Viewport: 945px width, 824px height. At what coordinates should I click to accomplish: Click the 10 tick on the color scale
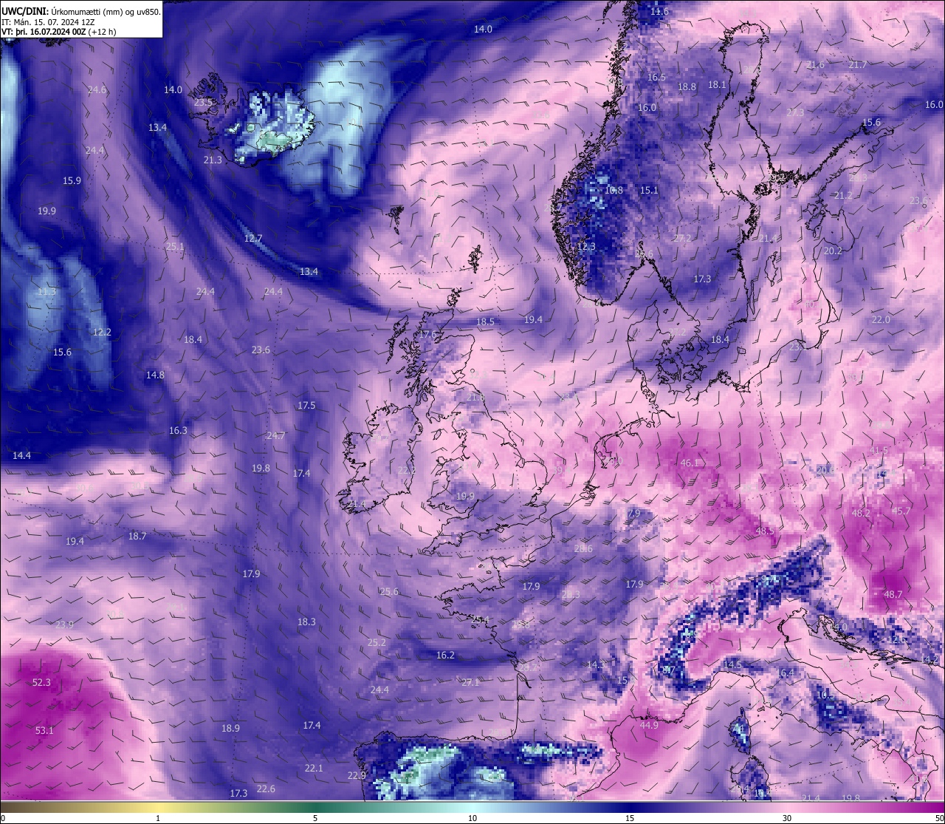[472, 817]
